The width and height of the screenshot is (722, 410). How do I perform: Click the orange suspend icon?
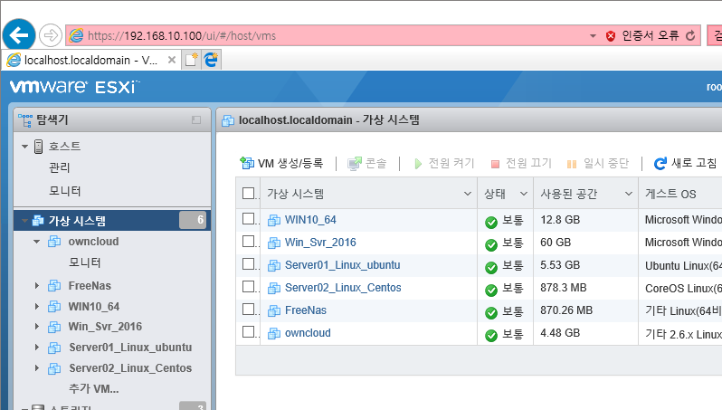pos(572,164)
